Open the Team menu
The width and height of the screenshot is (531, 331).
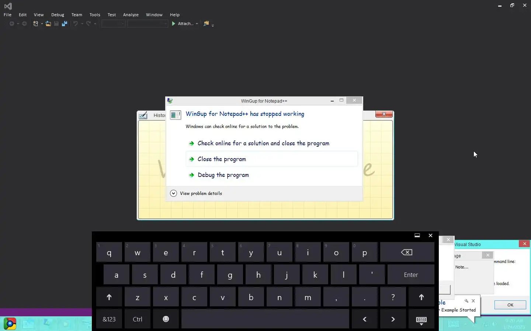(77, 15)
